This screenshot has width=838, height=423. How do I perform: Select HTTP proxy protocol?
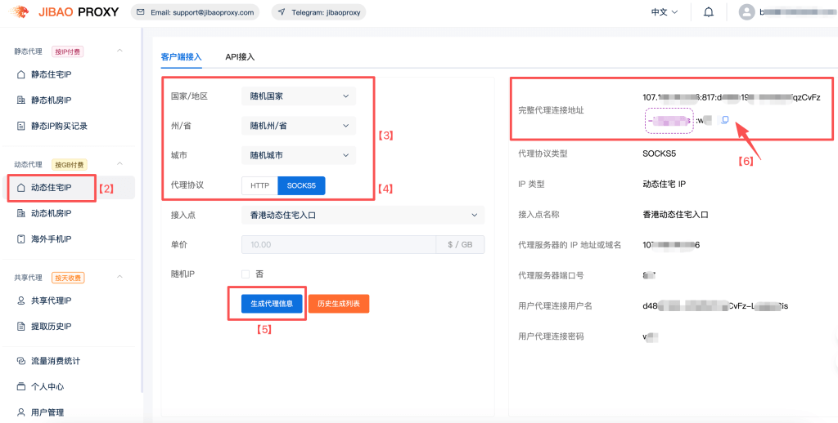pyautogui.click(x=259, y=185)
